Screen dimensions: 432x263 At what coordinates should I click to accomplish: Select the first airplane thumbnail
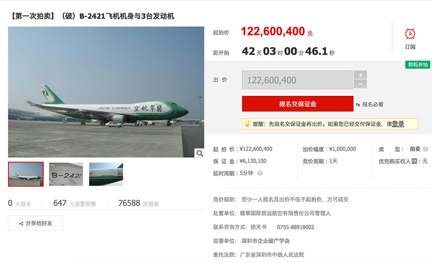[x=26, y=174]
